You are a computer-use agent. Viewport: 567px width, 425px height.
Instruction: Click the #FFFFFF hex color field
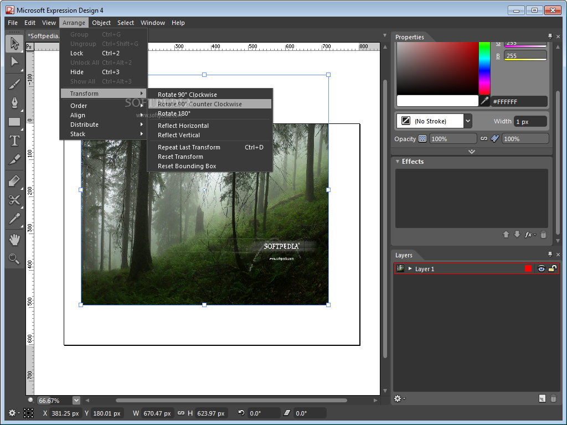519,102
